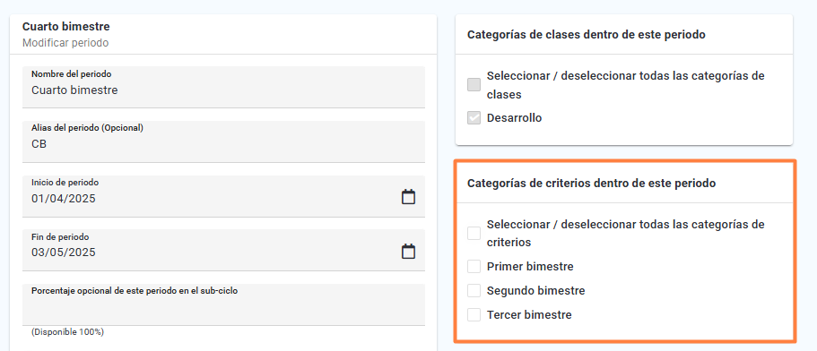Toggle the Desarrollo checkbox box
Viewport: 817px width, 351px height.
474,118
